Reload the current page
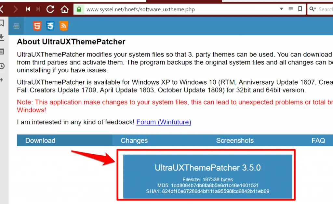The height and width of the screenshot is (204, 333). (50, 9)
